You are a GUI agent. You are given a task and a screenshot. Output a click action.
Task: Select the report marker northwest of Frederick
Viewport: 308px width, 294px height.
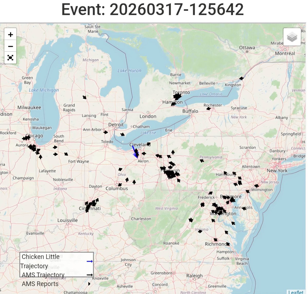pos(210,193)
